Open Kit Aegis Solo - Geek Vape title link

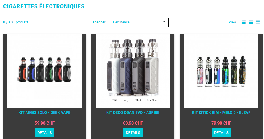point(44,112)
